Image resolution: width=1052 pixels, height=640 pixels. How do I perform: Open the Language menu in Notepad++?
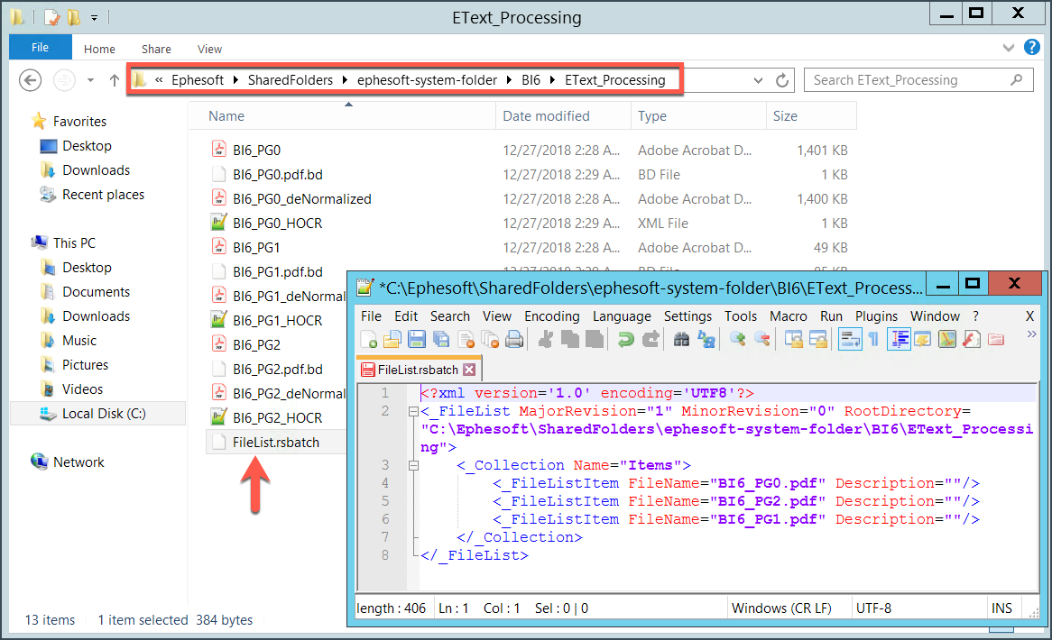coord(622,316)
